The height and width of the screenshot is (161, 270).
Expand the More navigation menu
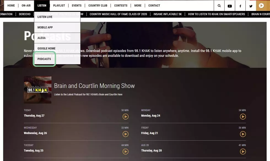click(x=138, y=5)
